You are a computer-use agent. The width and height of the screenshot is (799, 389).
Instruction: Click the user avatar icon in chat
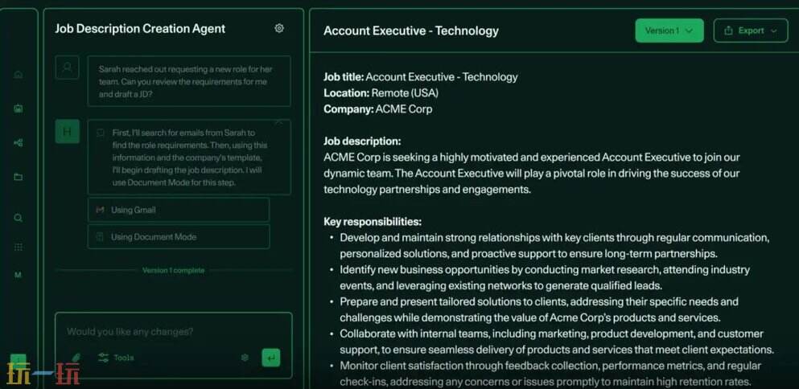pyautogui.click(x=67, y=68)
